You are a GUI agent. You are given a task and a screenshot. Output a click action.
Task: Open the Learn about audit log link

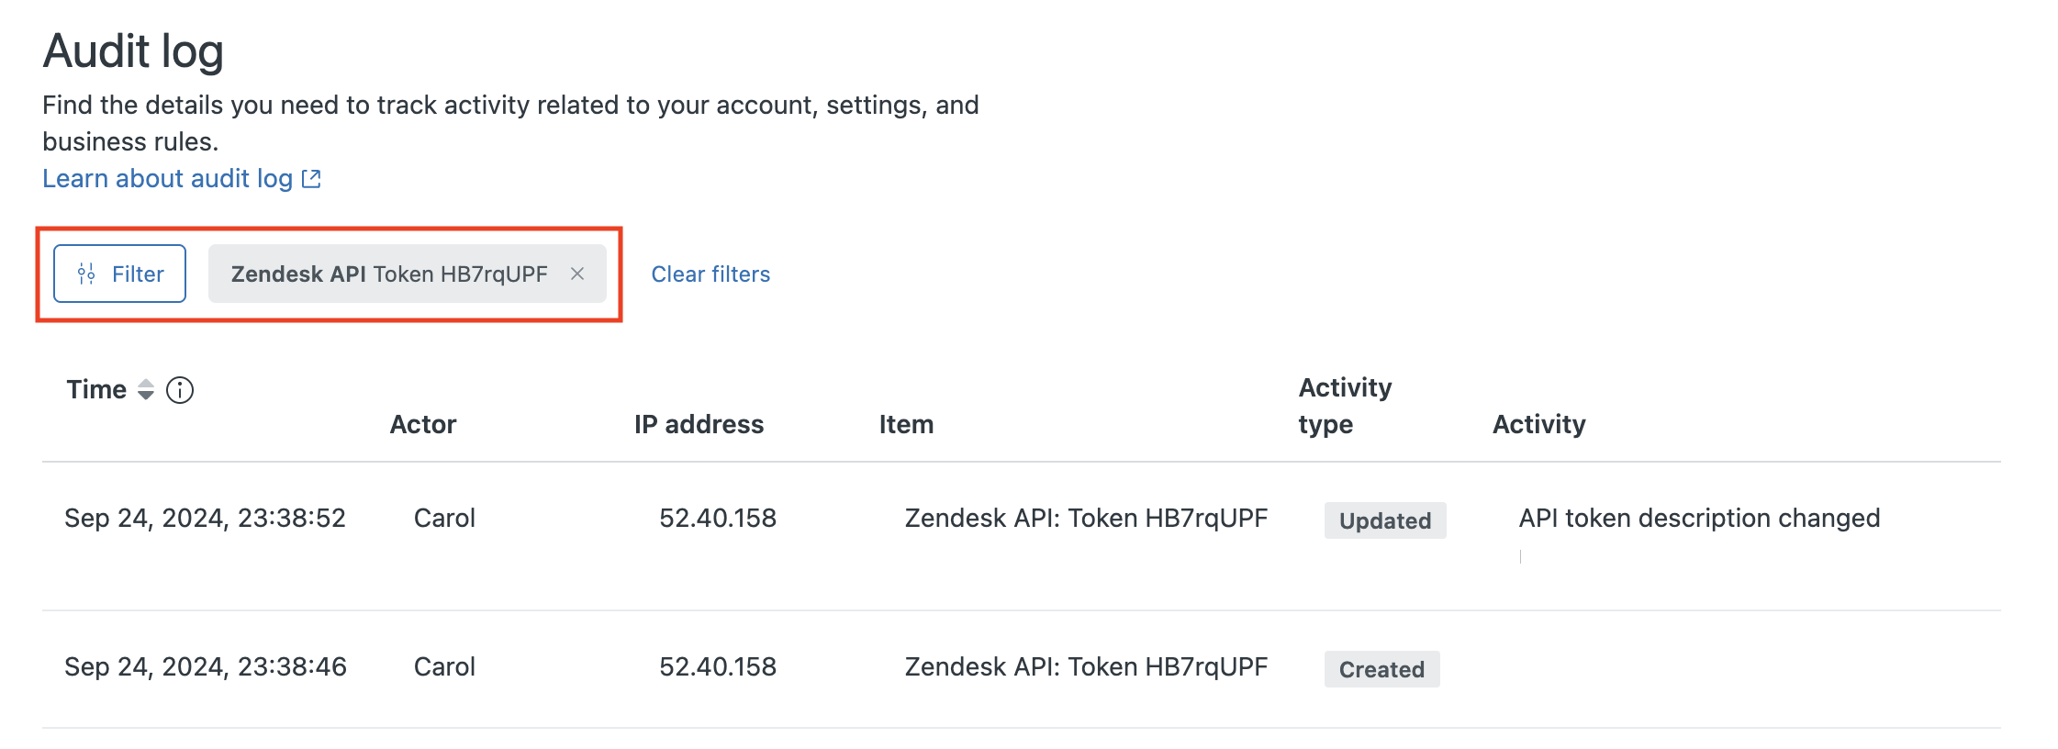pos(168,178)
